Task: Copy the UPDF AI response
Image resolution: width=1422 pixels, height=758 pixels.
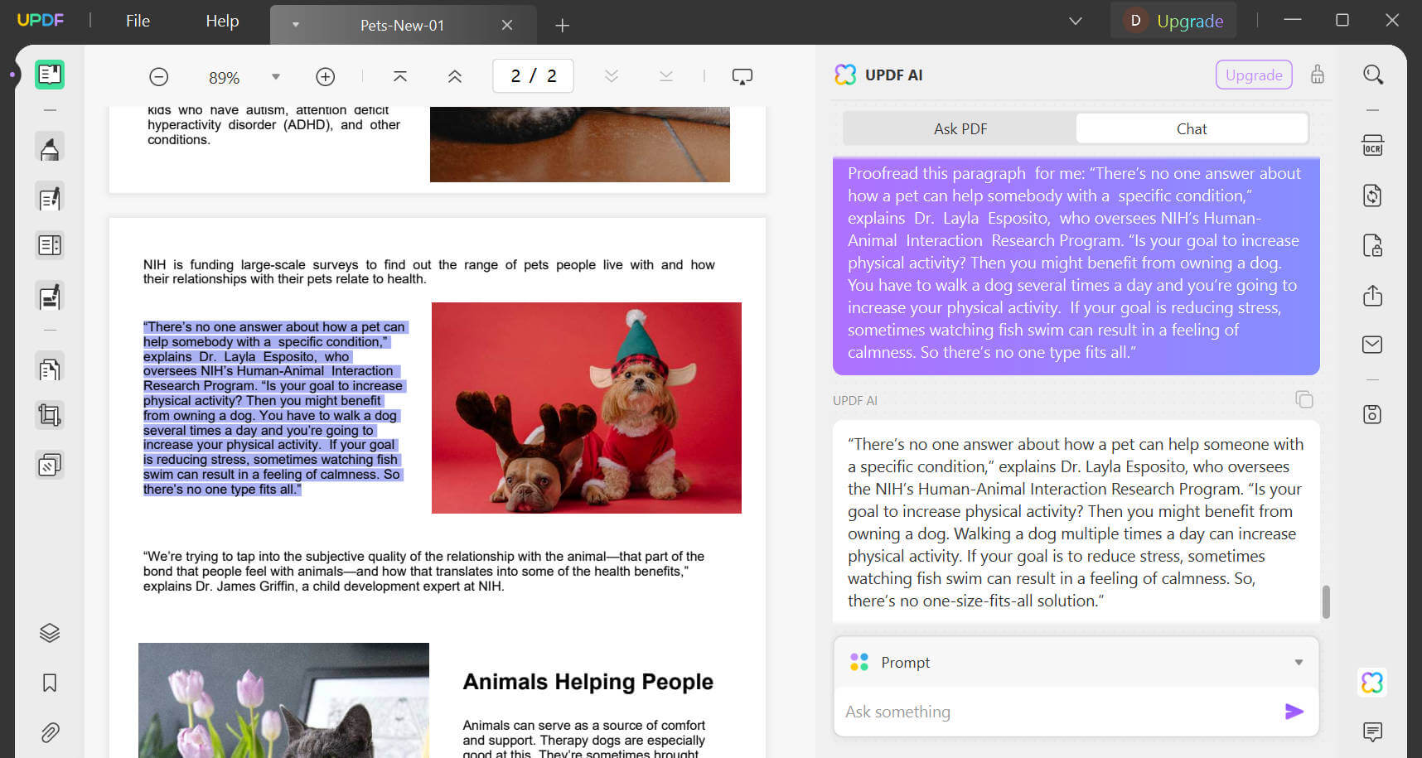Action: click(1304, 399)
